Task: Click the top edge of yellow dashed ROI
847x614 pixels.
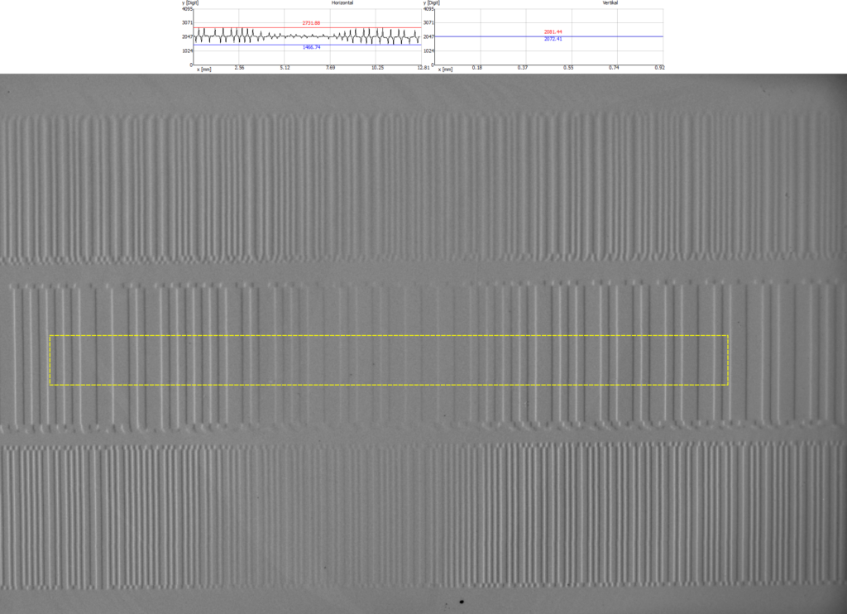Action: pos(389,336)
